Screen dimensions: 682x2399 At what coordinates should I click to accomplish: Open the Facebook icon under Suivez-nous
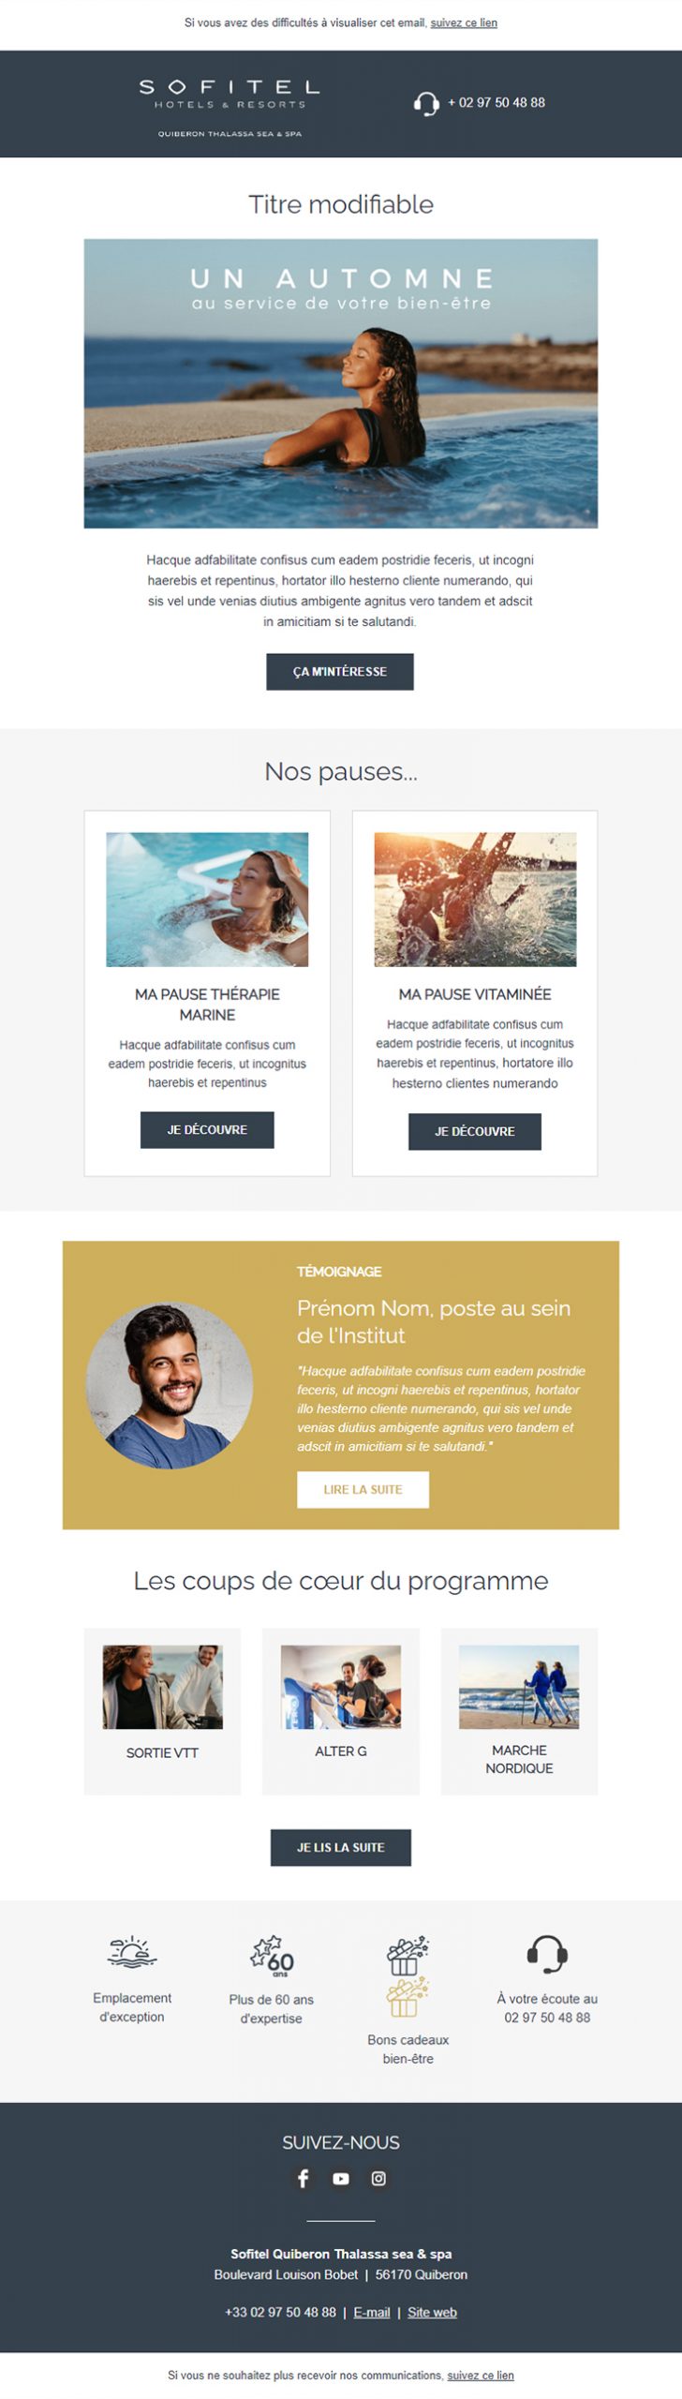click(x=303, y=2179)
